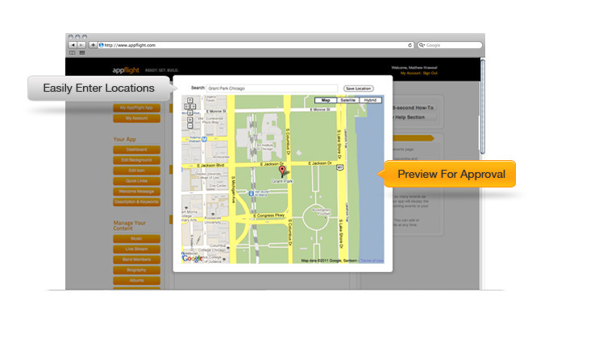Click the Help Section link
Viewport: 590px width, 342px height.
click(409, 117)
